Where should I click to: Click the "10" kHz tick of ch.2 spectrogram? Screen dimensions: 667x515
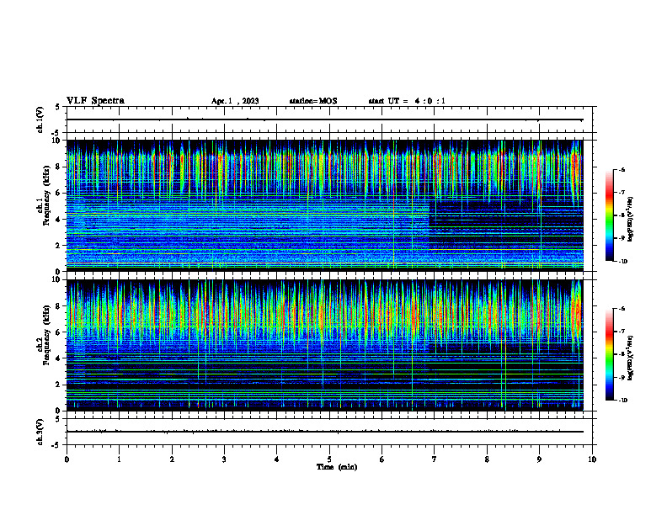[57, 279]
